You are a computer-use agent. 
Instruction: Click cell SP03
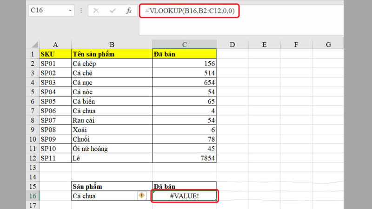(55, 82)
